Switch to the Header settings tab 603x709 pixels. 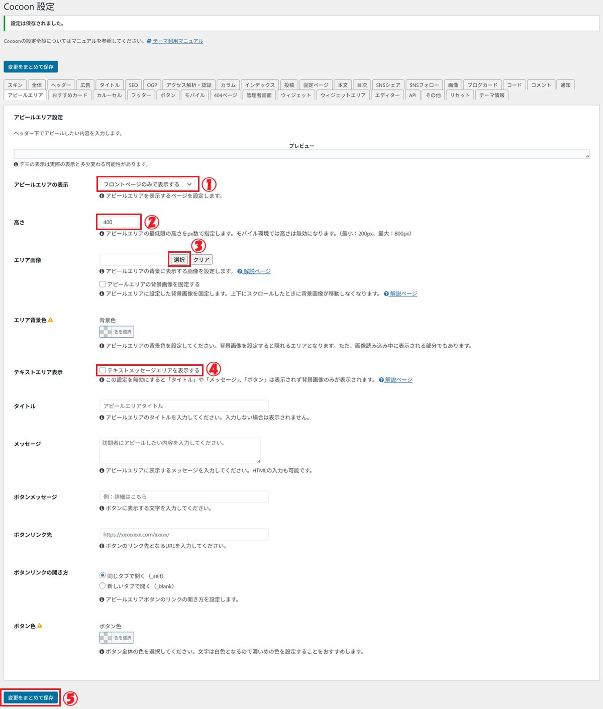(x=61, y=85)
